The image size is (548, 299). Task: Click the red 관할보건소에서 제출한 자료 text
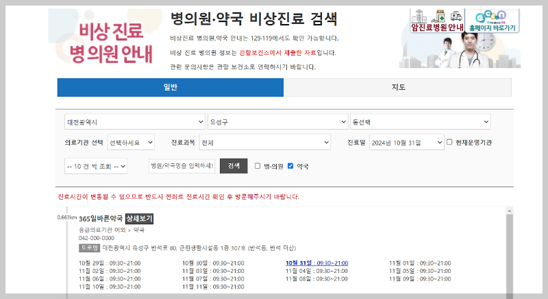pyautogui.click(x=278, y=53)
